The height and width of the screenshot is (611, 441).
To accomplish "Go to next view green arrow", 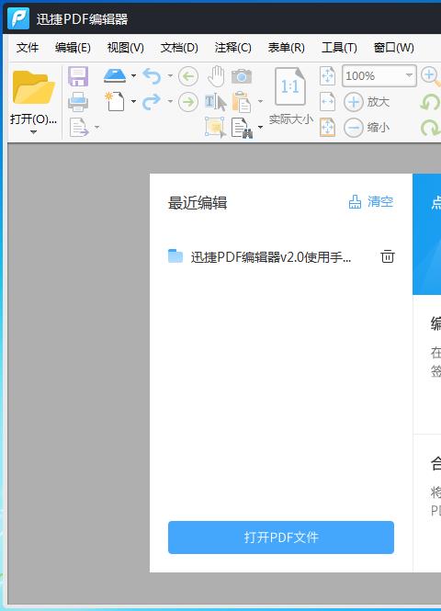I will [188, 103].
